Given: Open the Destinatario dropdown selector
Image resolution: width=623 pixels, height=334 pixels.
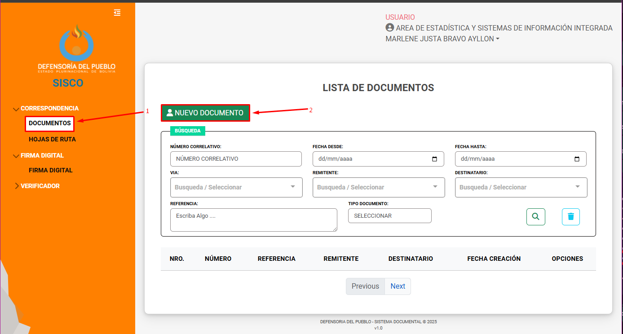Looking at the screenshot, I should [x=521, y=187].
